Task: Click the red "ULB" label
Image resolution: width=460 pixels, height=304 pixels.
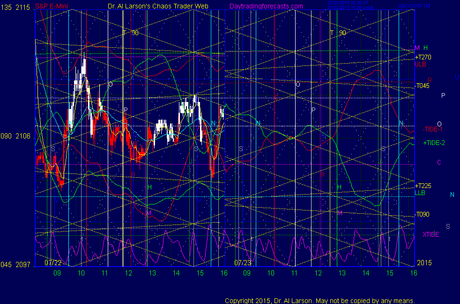Action: coord(420,64)
